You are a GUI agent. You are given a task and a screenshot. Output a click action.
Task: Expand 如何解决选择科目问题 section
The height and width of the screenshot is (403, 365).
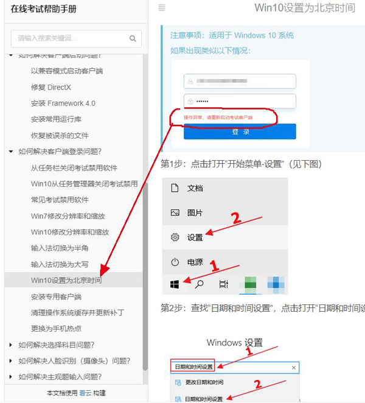[x=10, y=345]
